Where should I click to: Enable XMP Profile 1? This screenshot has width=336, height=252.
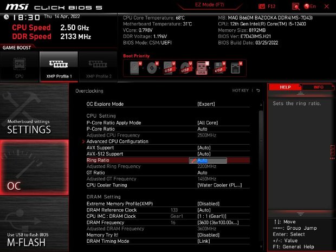point(59,67)
